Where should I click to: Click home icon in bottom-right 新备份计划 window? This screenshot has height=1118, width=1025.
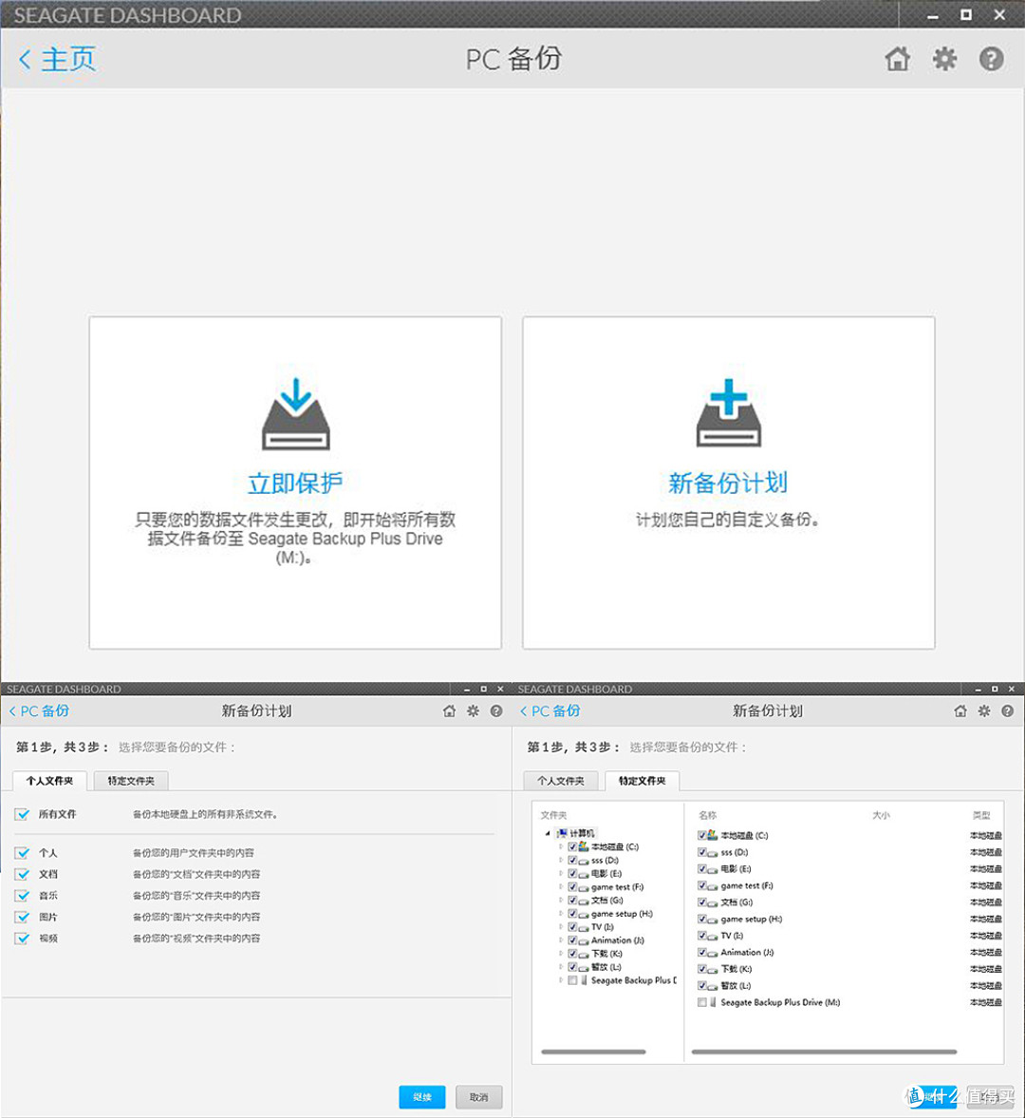960,711
